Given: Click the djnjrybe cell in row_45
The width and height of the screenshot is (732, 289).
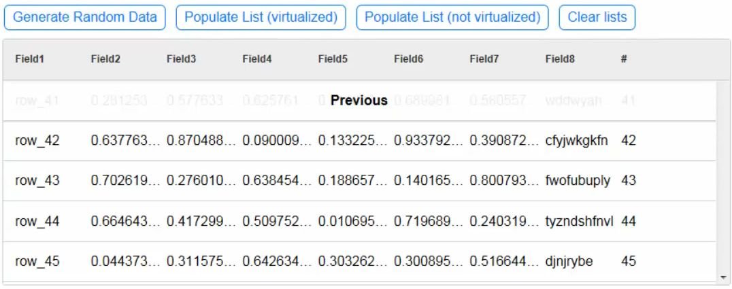Looking at the screenshot, I should click(x=569, y=261).
